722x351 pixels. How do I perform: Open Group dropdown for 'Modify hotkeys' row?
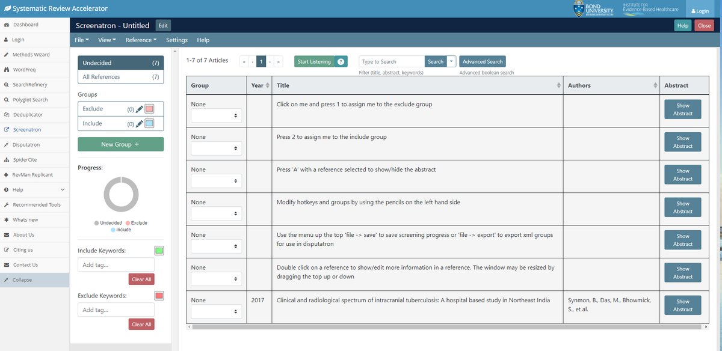click(217, 213)
